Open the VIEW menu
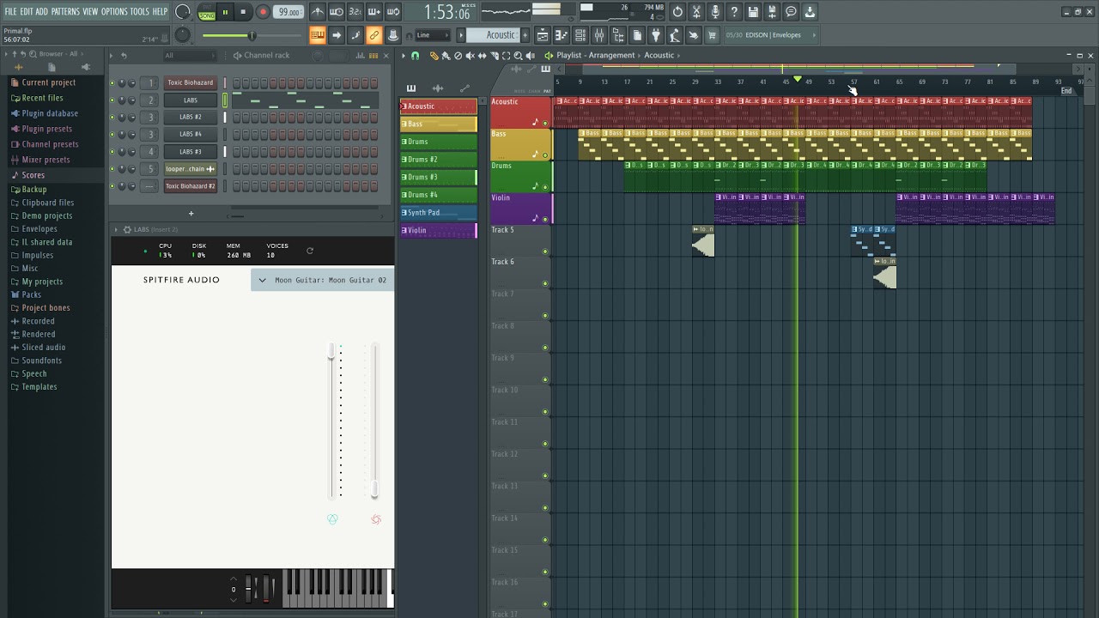Screen dimensions: 1099x618 [90, 12]
